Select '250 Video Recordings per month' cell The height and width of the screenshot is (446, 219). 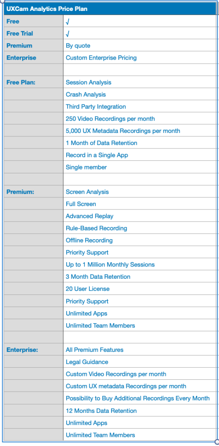(x=139, y=118)
